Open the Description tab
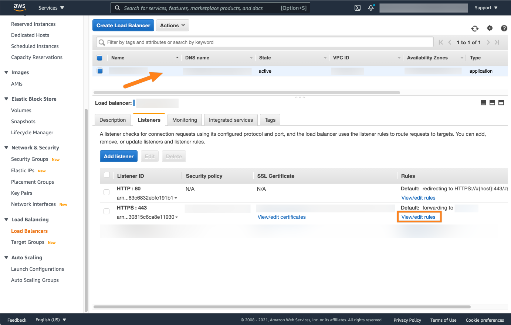The height and width of the screenshot is (325, 511). pyautogui.click(x=112, y=120)
